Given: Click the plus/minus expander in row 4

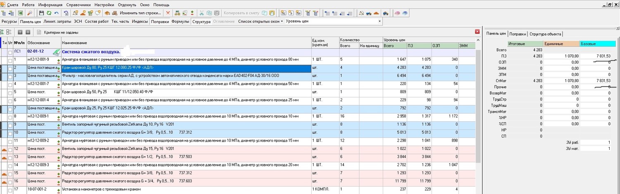Looking at the screenshot, I should click(x=59, y=85).
